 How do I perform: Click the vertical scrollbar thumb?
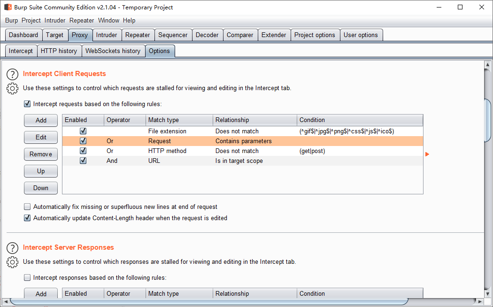click(x=488, y=120)
